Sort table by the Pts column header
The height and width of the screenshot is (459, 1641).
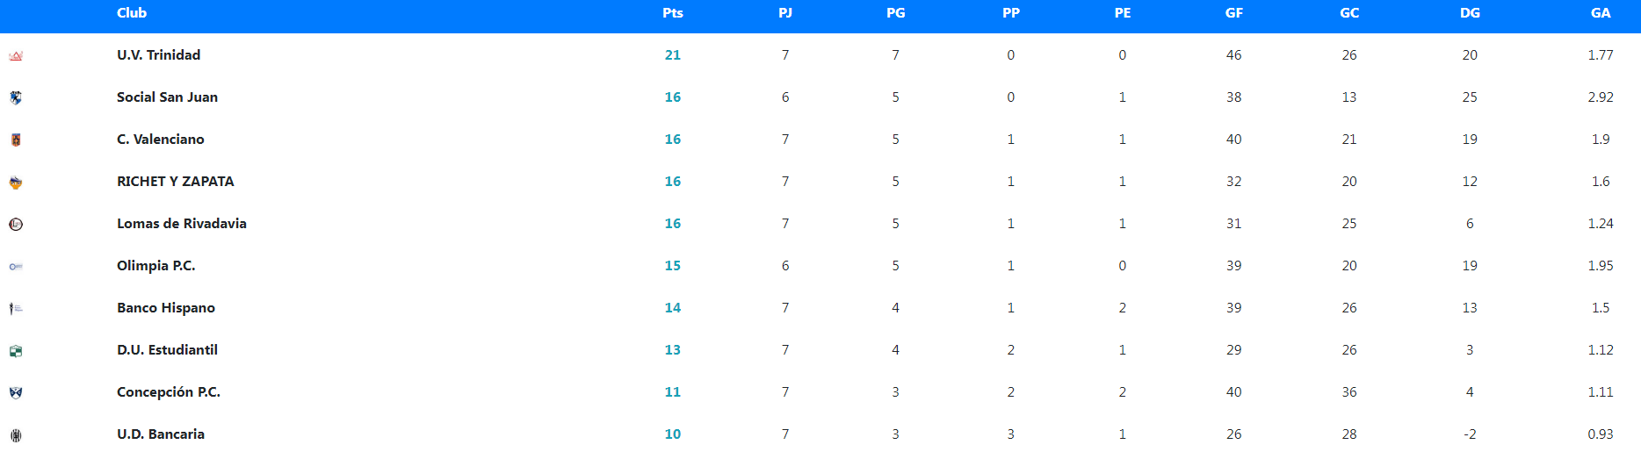click(x=673, y=13)
